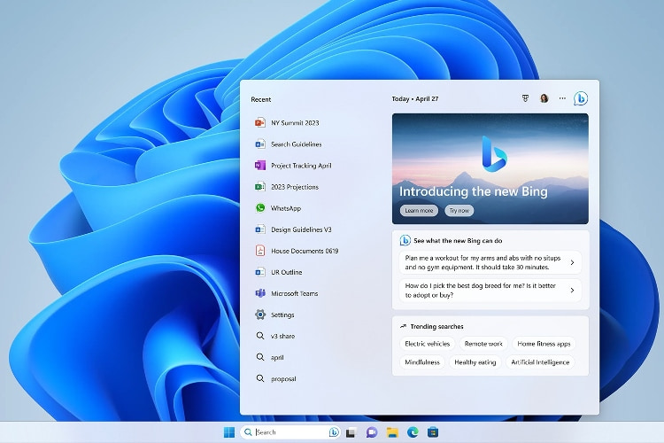Viewport: 664px width, 443px height.
Task: Click 'How do I pick the best dog breed' text
Action: (480, 291)
